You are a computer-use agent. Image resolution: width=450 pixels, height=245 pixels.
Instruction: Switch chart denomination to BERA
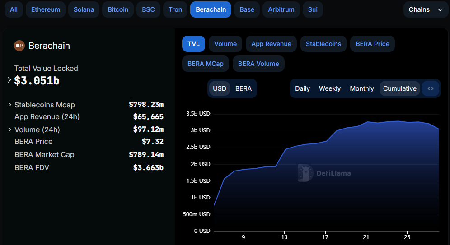click(x=244, y=88)
